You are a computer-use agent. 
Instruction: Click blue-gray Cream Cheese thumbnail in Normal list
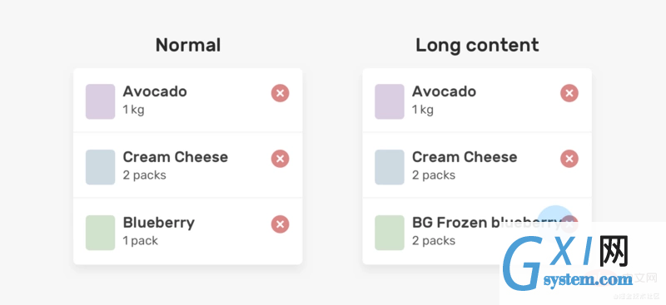coord(100,167)
